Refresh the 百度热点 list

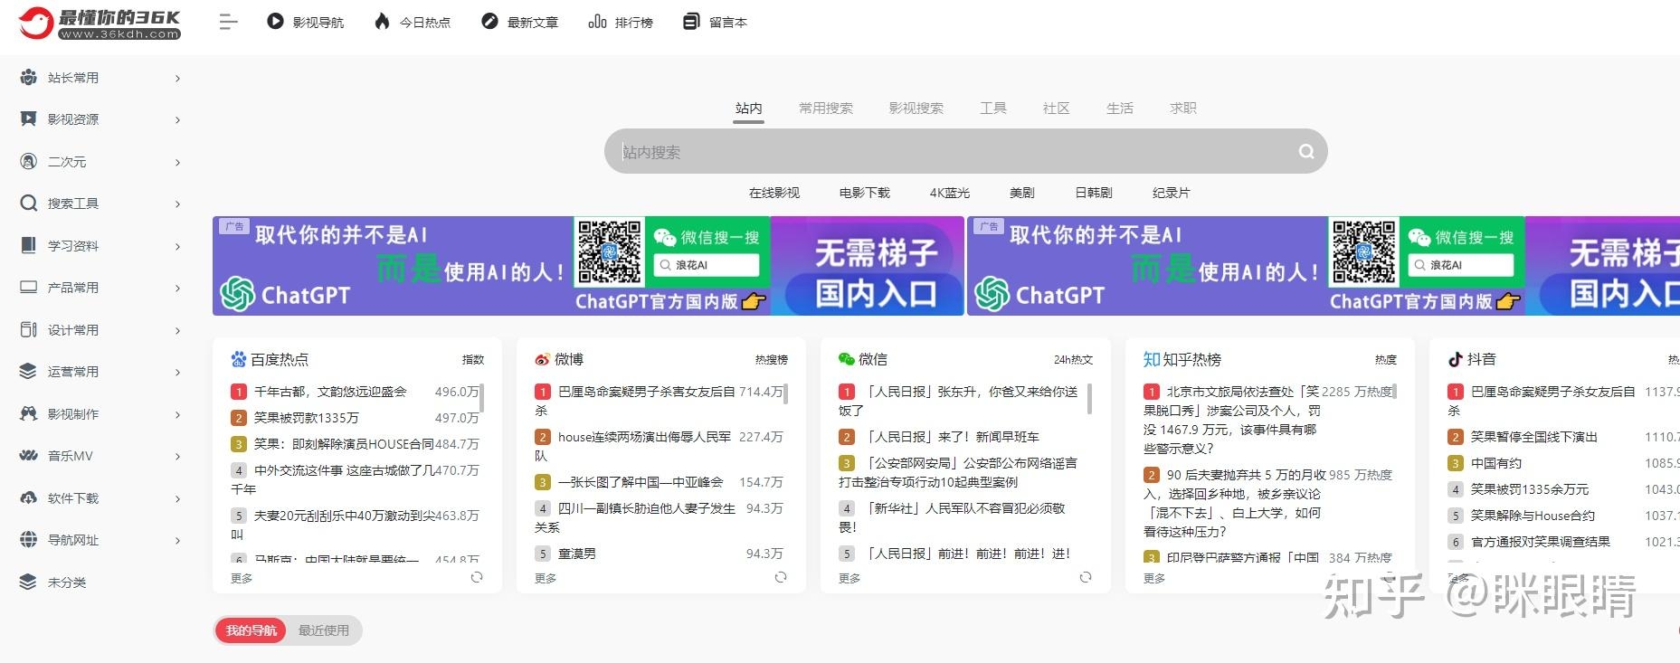tap(477, 577)
